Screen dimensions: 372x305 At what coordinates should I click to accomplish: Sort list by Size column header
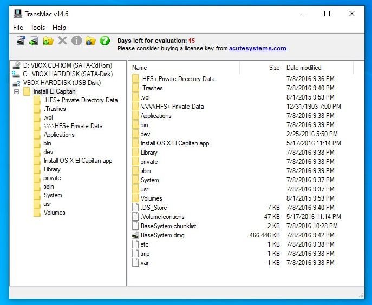275,68
